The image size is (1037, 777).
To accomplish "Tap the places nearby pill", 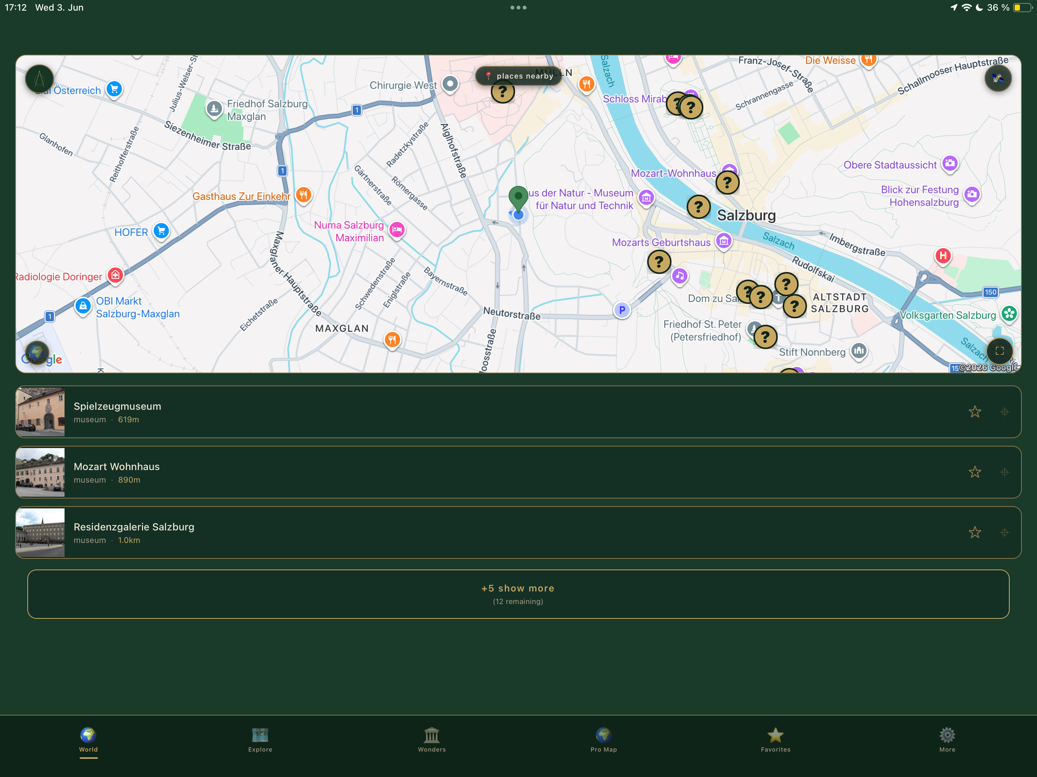I will pyautogui.click(x=518, y=75).
